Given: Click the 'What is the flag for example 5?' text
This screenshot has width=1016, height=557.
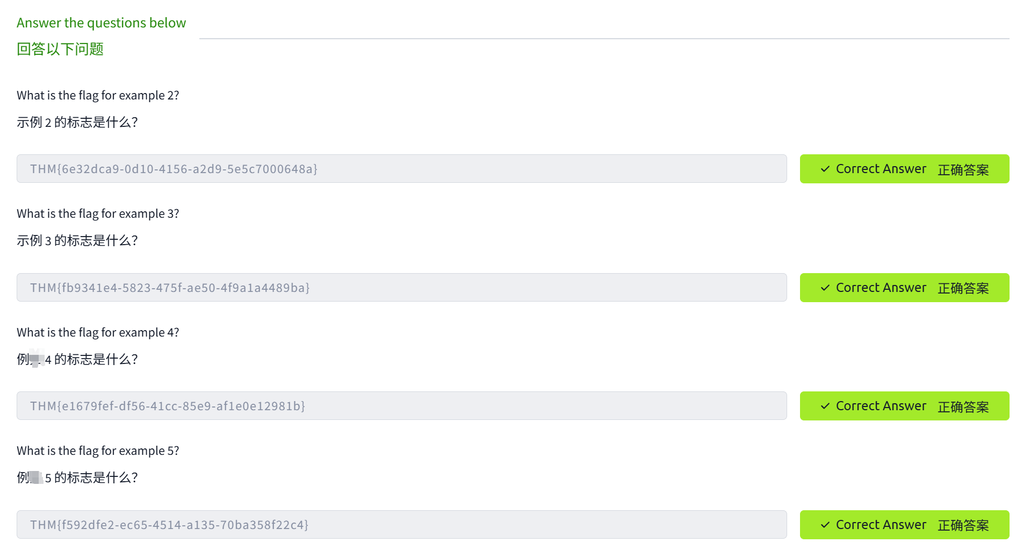Looking at the screenshot, I should click(98, 451).
